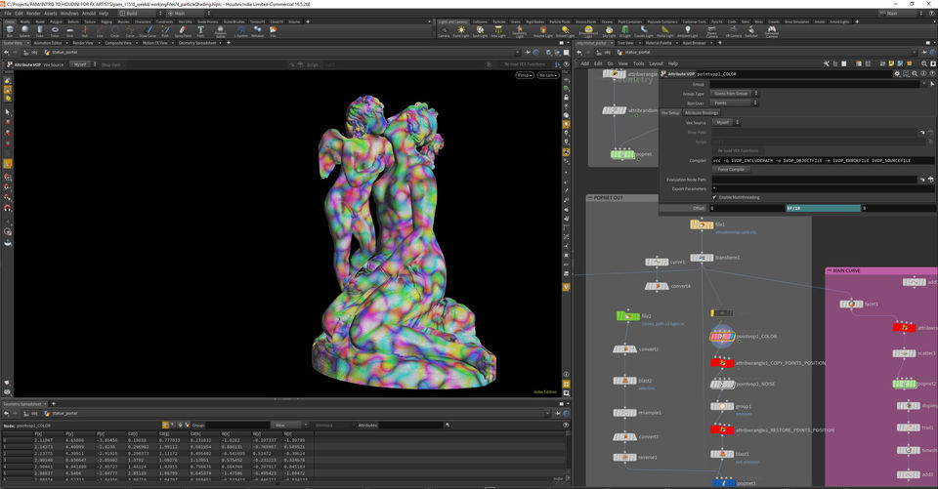
Task: Open the Group Type dropdown
Action: coord(734,94)
